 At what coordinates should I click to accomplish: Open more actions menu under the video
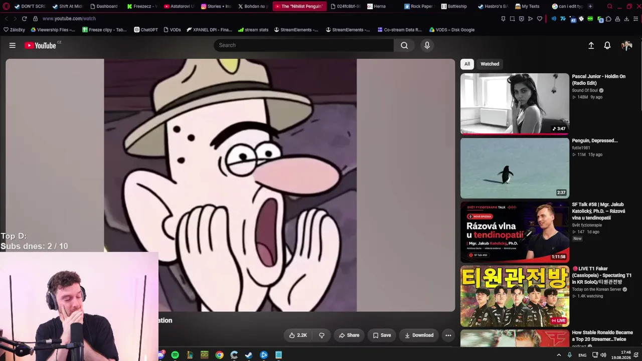click(x=448, y=335)
